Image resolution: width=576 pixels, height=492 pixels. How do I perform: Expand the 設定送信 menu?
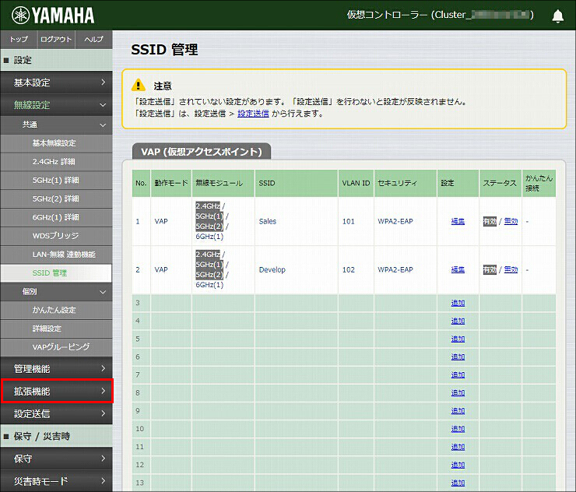click(56, 413)
